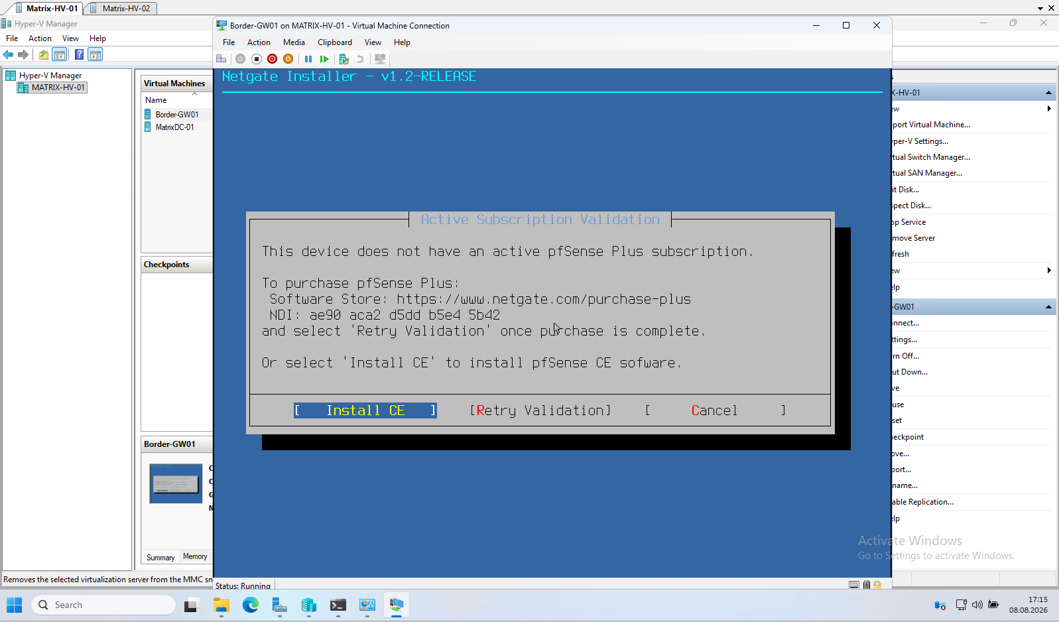Open Terminal from the taskbar
The image size is (1059, 622).
tap(338, 605)
